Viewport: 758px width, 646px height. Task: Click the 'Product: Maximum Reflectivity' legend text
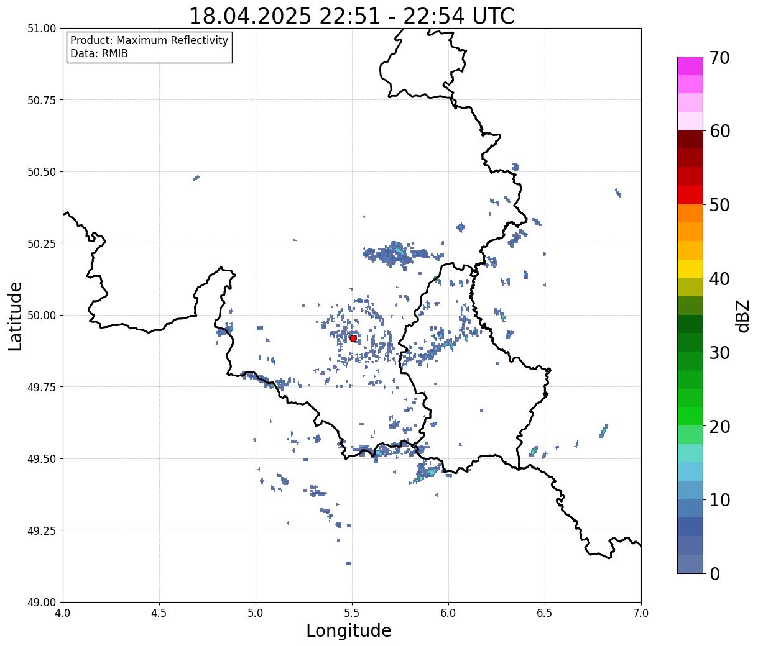(x=149, y=40)
